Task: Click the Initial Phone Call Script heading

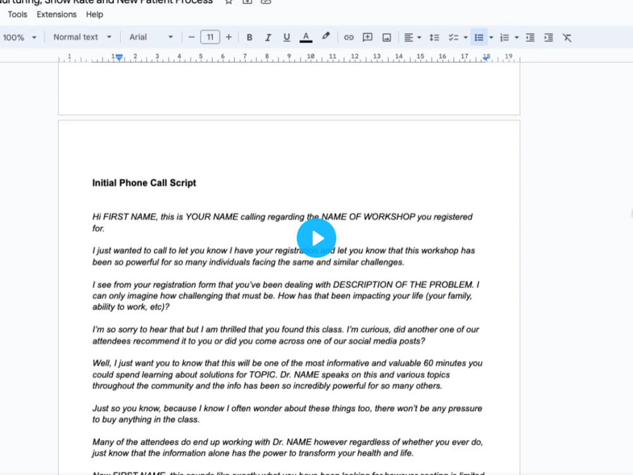Action: click(x=144, y=183)
